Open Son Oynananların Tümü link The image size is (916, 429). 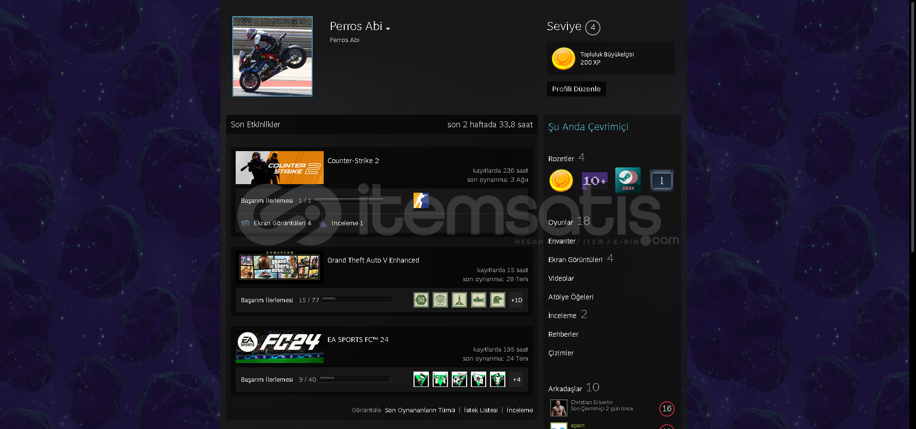click(x=420, y=410)
